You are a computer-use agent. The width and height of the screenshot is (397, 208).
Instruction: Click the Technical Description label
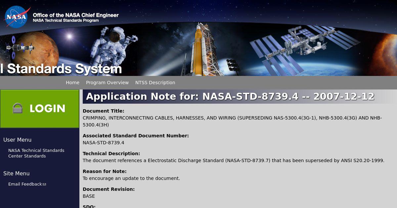coord(111,154)
